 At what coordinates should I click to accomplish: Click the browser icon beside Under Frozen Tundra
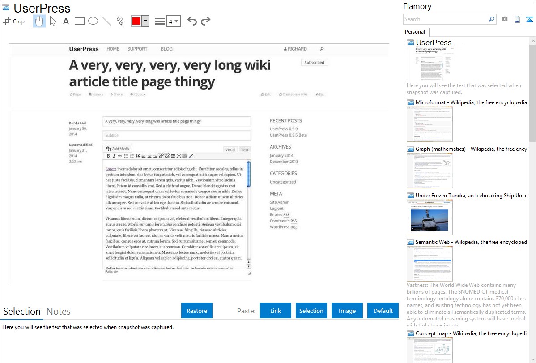click(410, 195)
